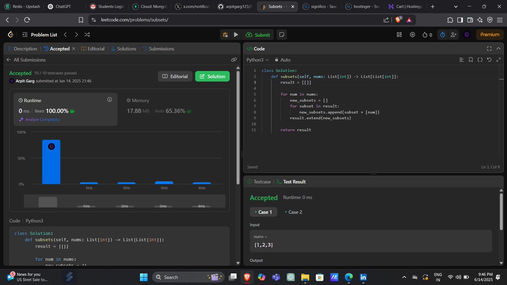
Task: Click the Premium button
Action: tap(490, 35)
